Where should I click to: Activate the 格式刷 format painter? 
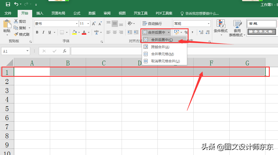pyautogui.click(x=22, y=34)
